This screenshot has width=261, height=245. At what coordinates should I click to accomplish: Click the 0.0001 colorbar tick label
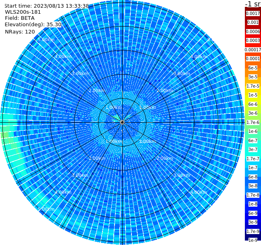coord(253,59)
